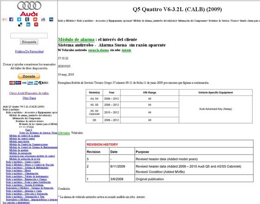Click the Módulo de alarma heading link
260x204 pixels.
(76, 39)
